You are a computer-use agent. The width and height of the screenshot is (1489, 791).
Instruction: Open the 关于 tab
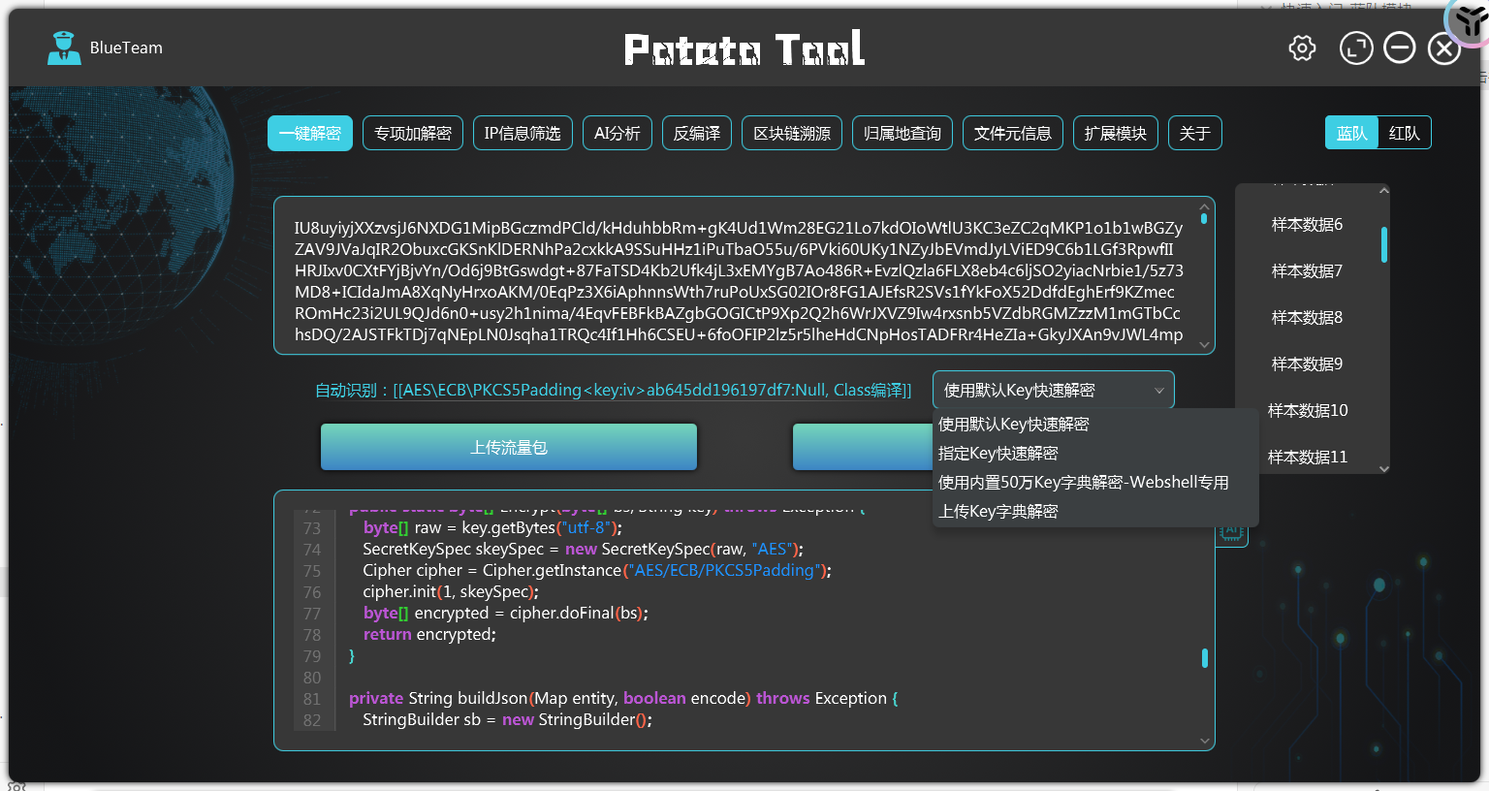(1195, 133)
